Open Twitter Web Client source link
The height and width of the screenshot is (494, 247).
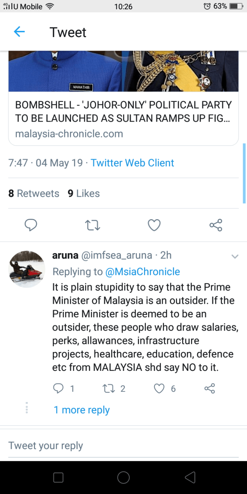click(x=132, y=163)
